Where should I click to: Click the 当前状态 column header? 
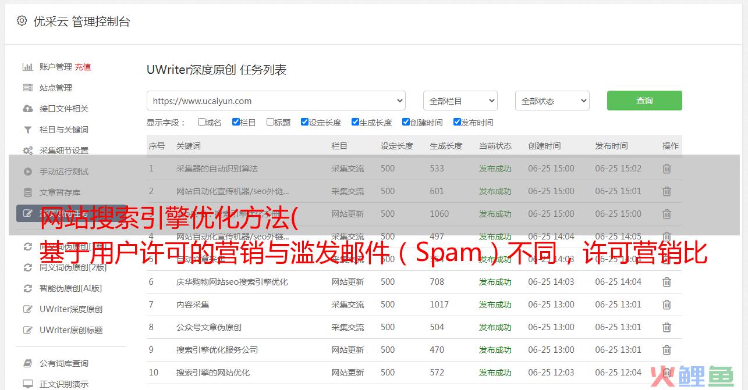click(x=495, y=146)
